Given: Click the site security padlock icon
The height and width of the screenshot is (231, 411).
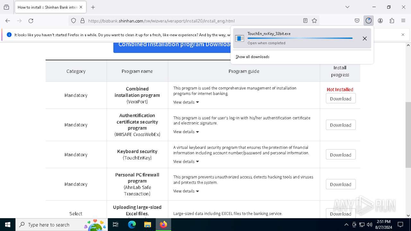Looking at the screenshot, I should (x=83, y=21).
